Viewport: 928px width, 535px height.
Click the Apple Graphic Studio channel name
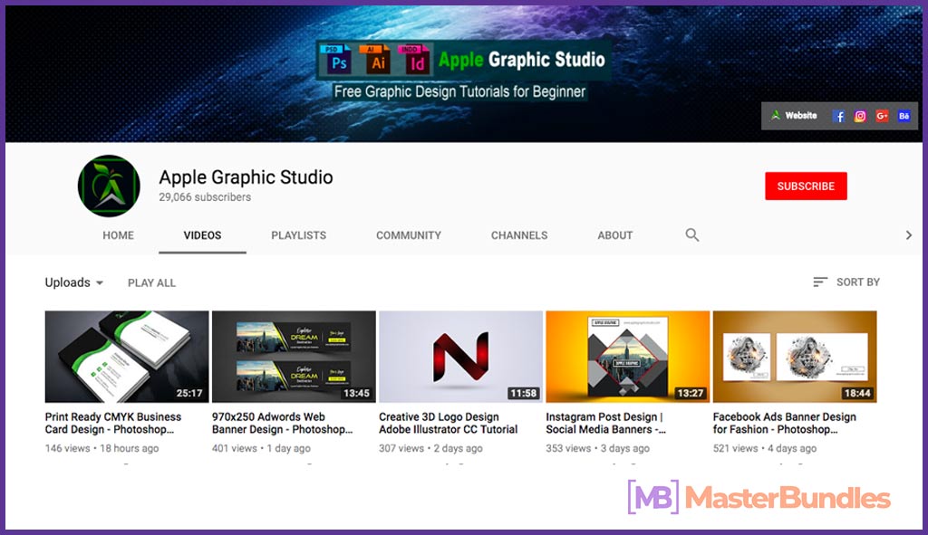246,177
